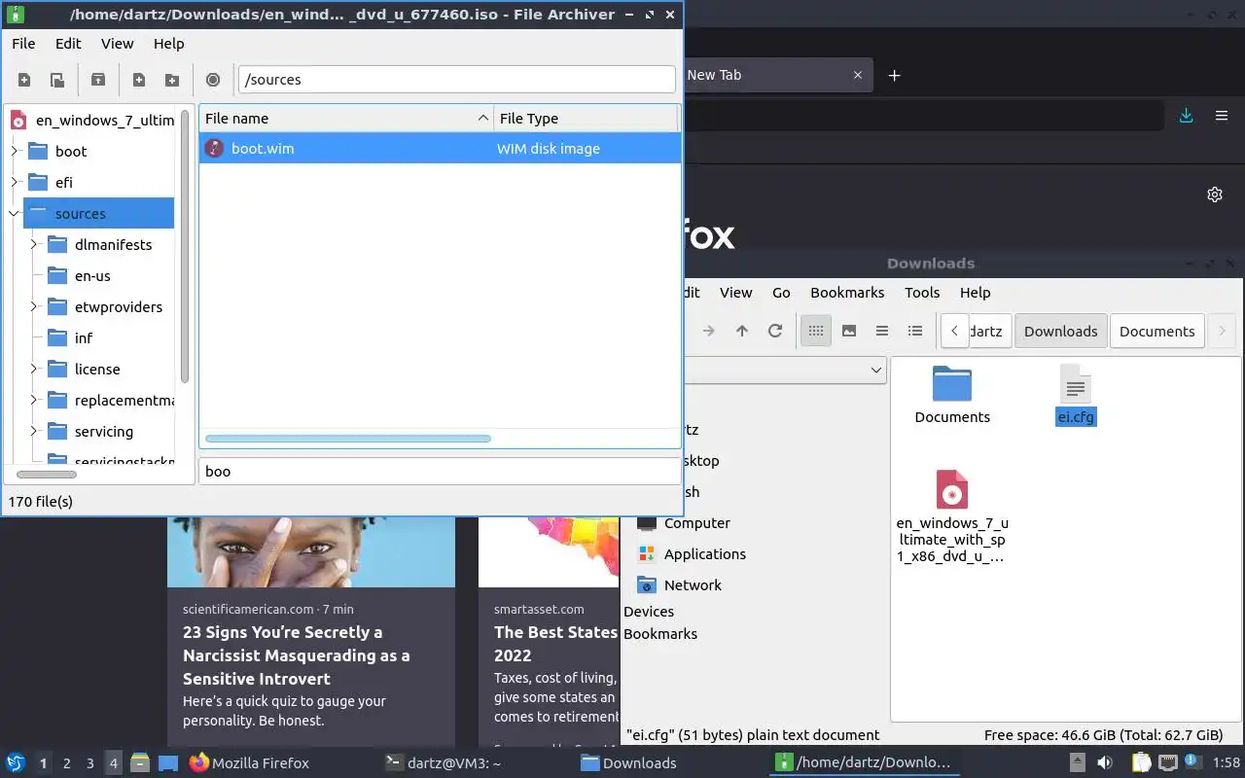Open Go menu in Downloads window
This screenshot has height=778, width=1245.
[781, 293]
